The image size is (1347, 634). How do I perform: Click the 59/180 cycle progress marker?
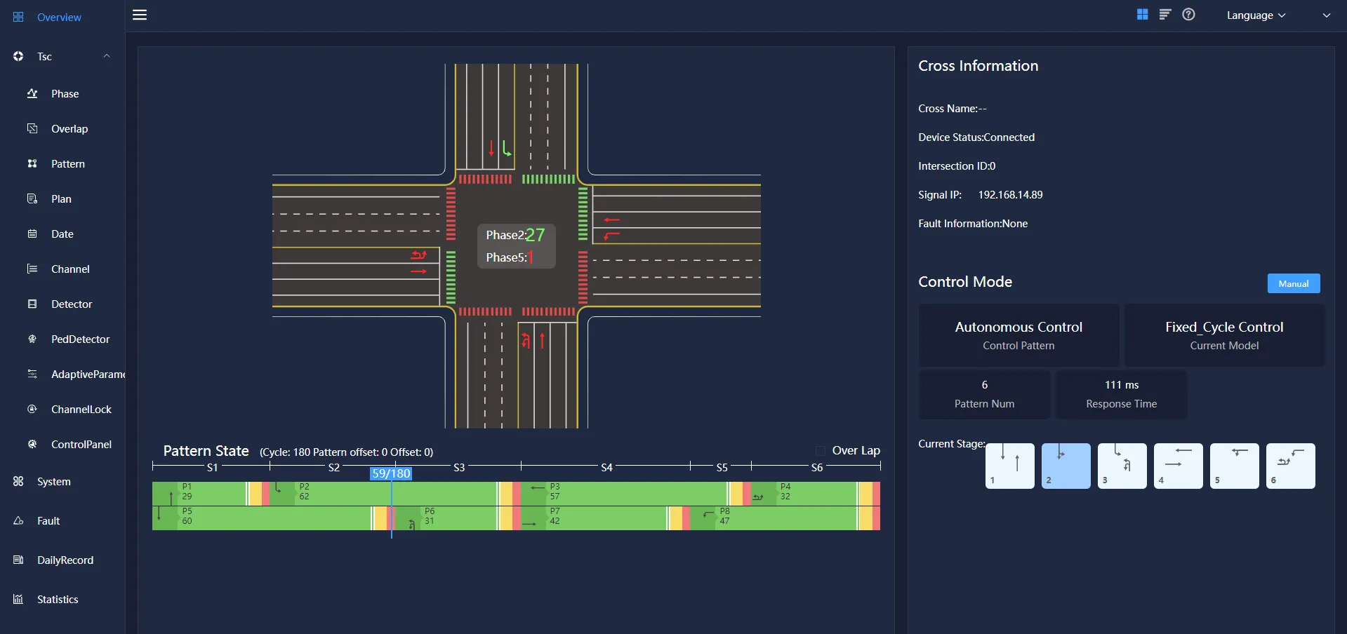tap(391, 473)
